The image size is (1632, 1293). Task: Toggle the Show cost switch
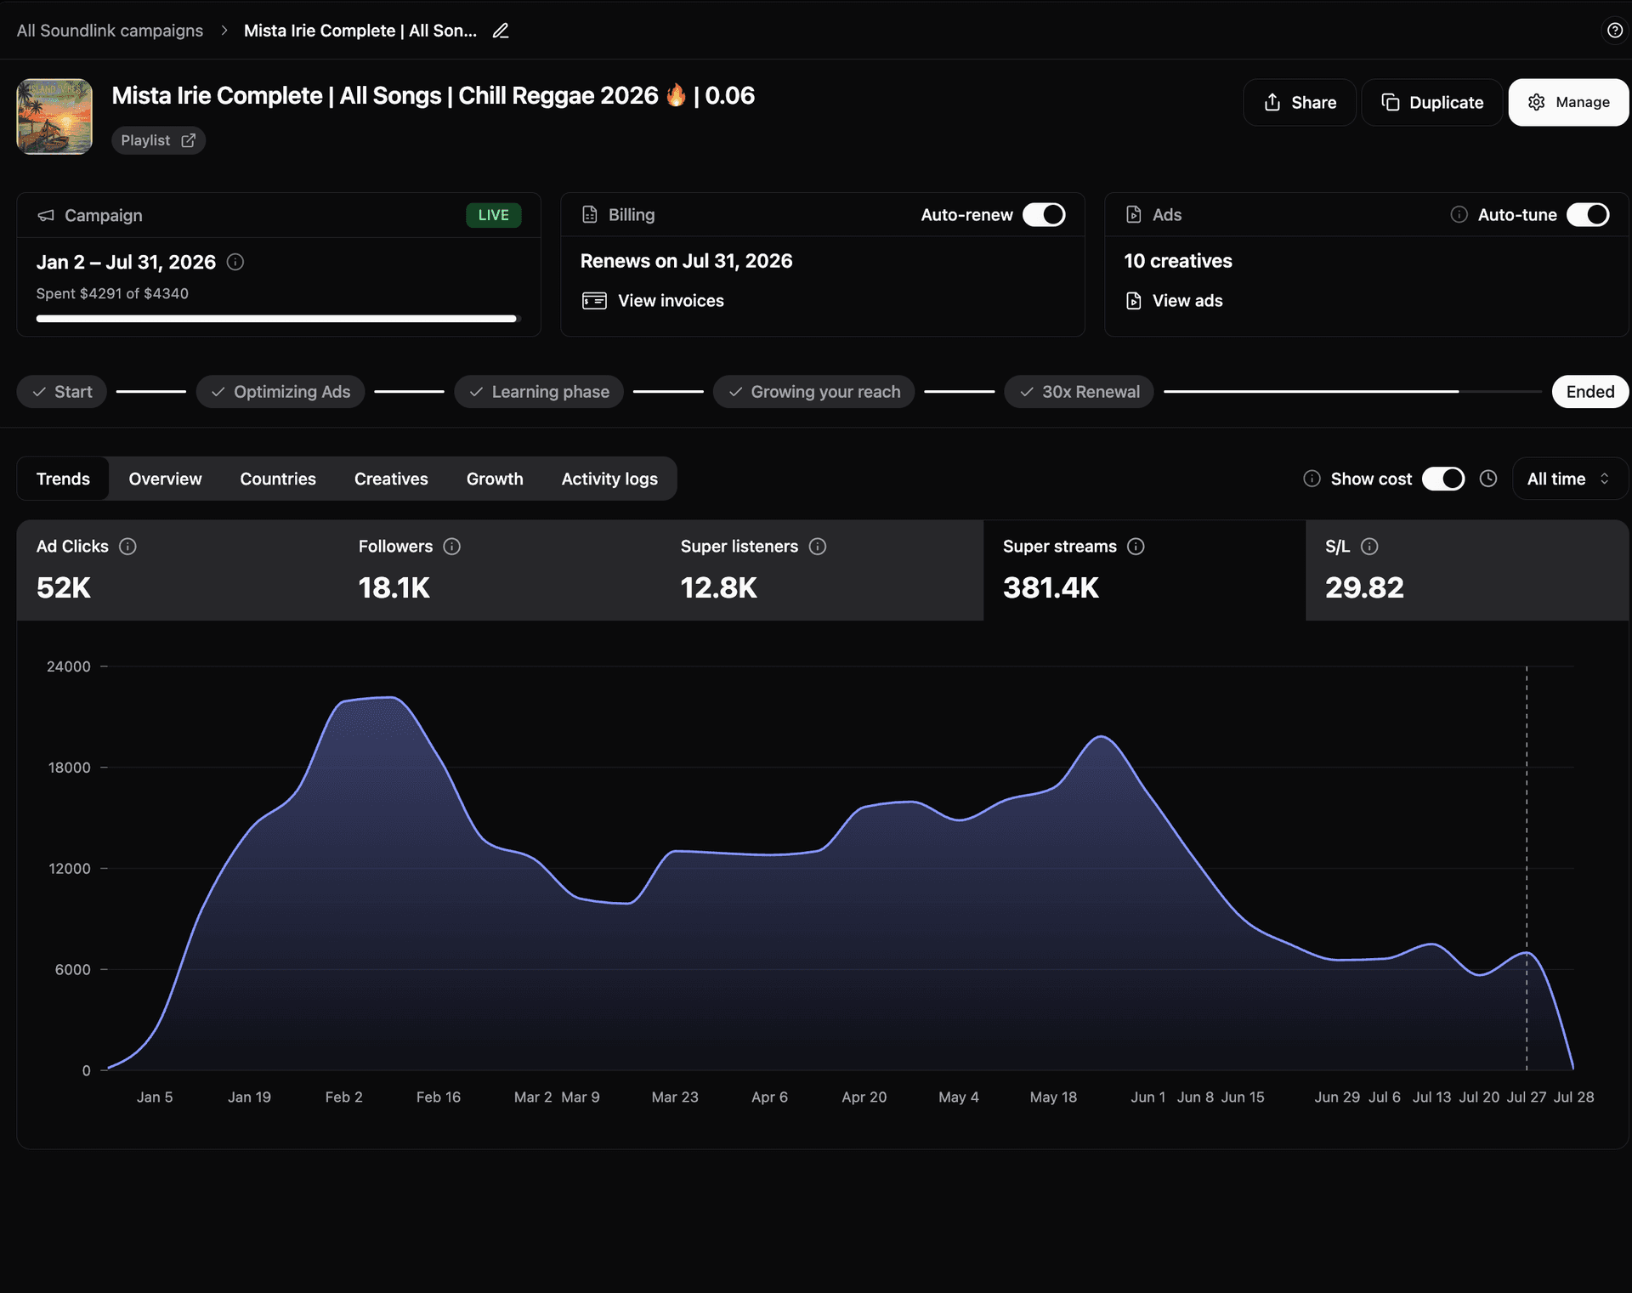tap(1443, 479)
